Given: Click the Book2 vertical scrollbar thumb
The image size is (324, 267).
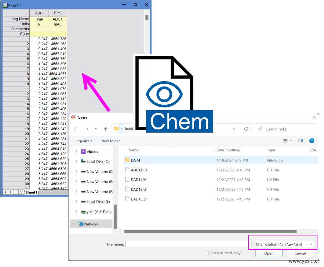Looking at the screenshot, I should click(147, 17).
